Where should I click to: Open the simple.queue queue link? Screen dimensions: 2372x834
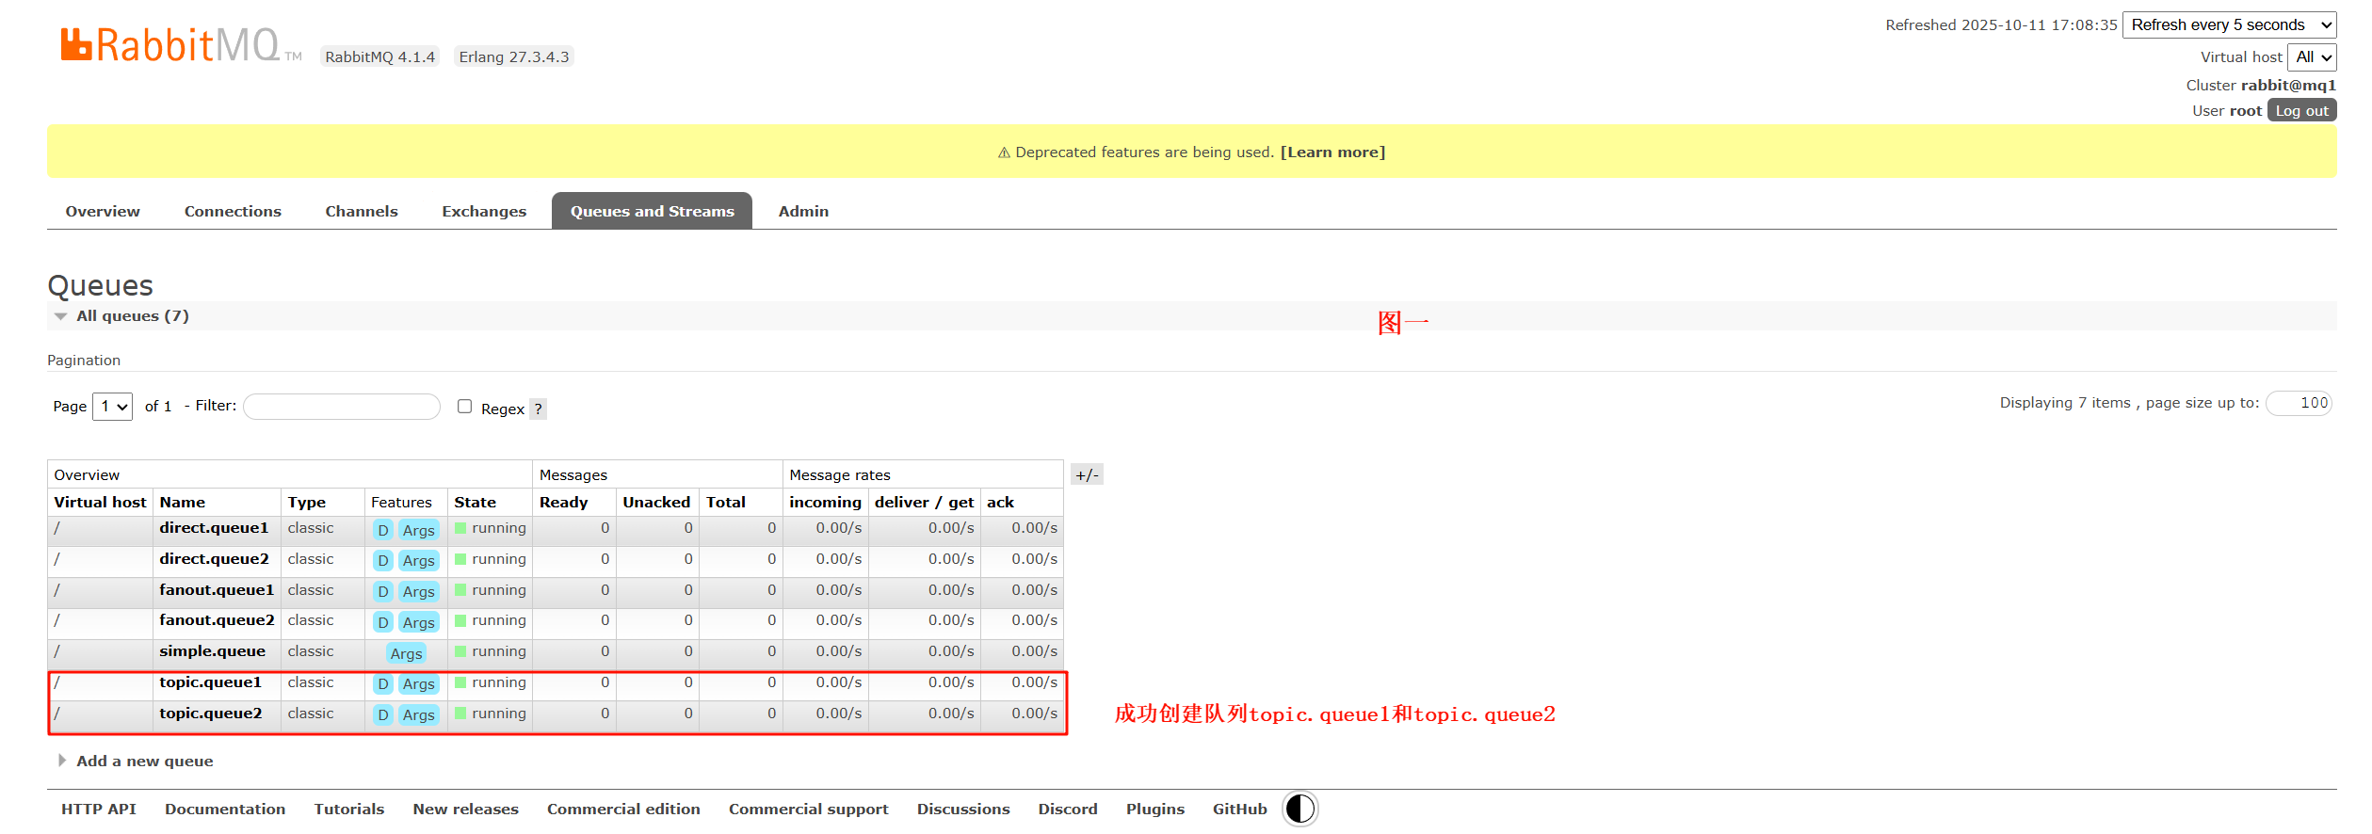point(212,650)
